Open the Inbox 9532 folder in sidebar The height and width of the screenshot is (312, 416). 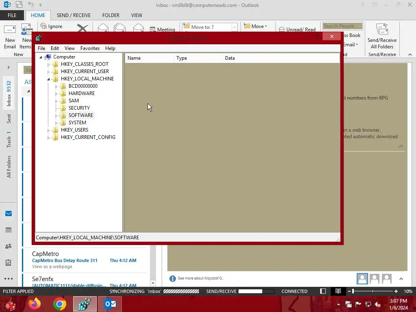click(9, 93)
